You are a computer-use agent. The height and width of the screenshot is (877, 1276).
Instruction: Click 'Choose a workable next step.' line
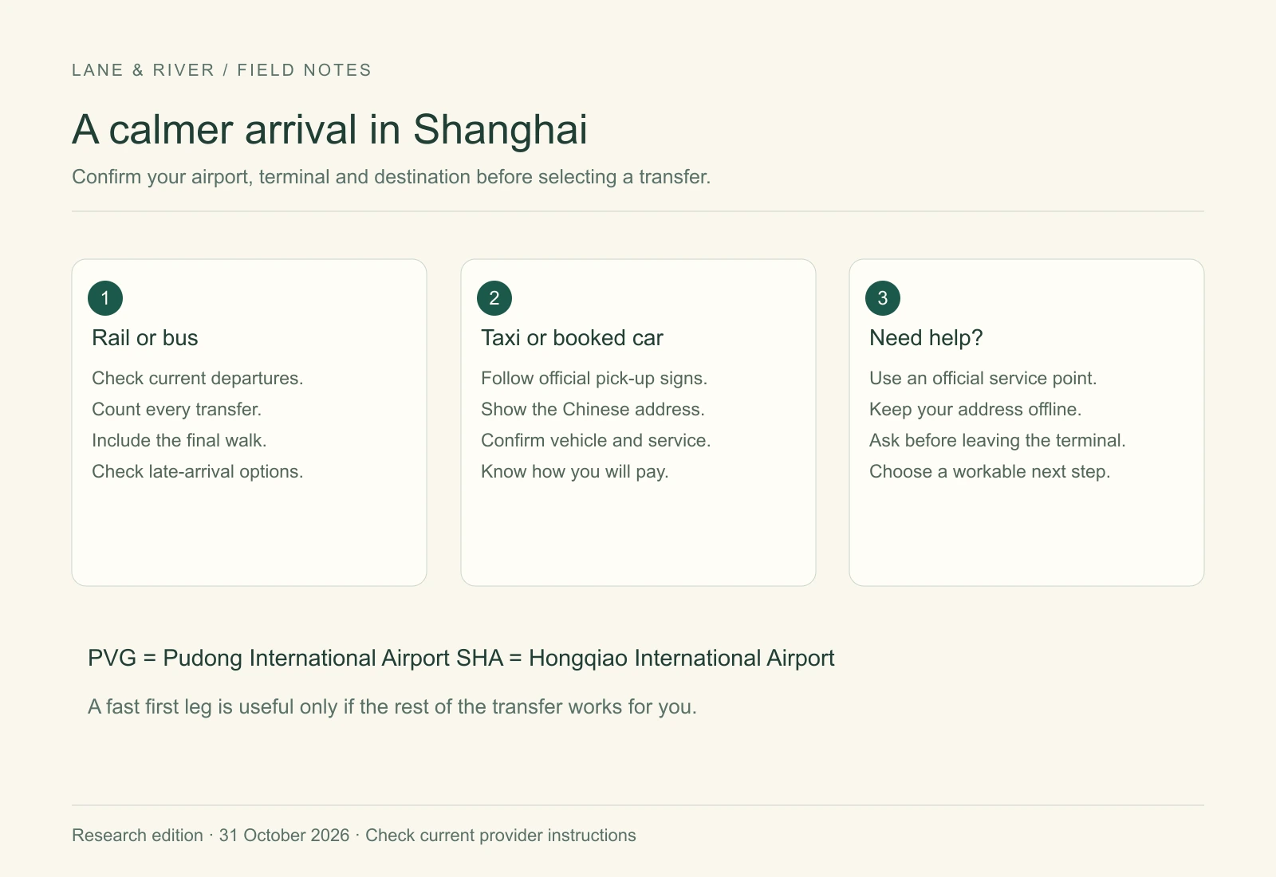coord(990,471)
